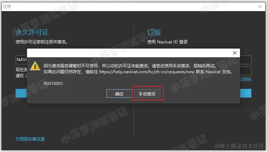Screen dimensions: 267x152
Task: Click the 永久许可证 heading
Action: pyautogui.click(x=32, y=32)
